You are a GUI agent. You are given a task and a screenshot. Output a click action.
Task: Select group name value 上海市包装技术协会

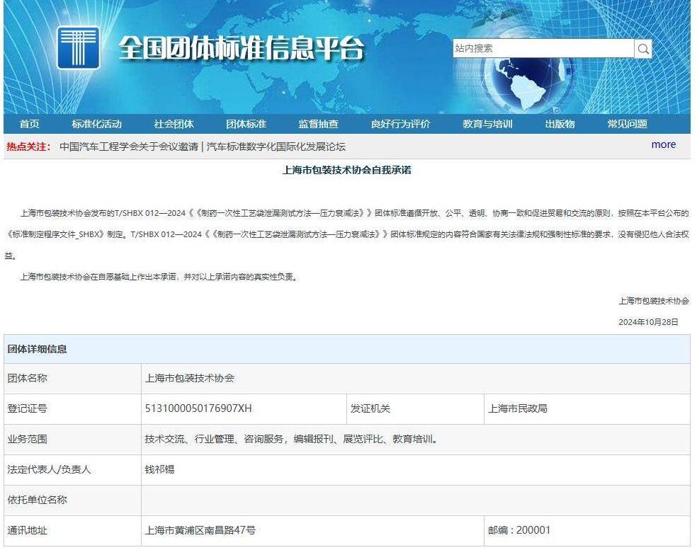(x=189, y=378)
